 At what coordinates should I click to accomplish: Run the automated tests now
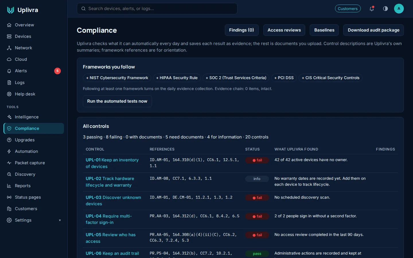[117, 101]
